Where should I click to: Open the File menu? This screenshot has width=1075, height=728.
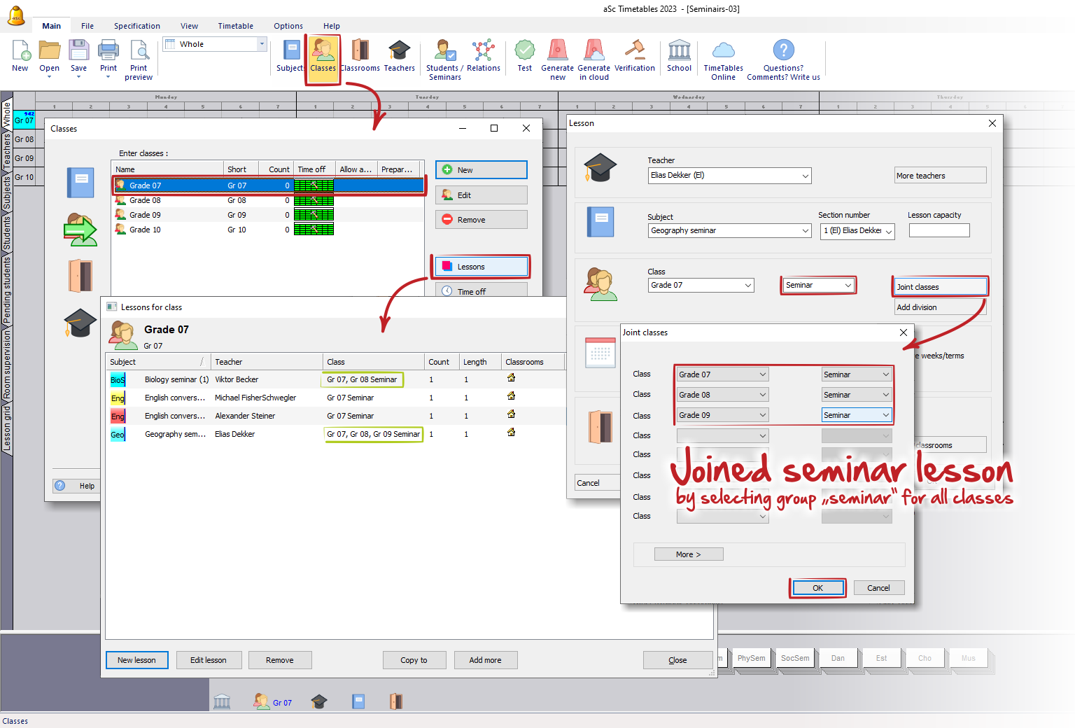click(x=87, y=26)
